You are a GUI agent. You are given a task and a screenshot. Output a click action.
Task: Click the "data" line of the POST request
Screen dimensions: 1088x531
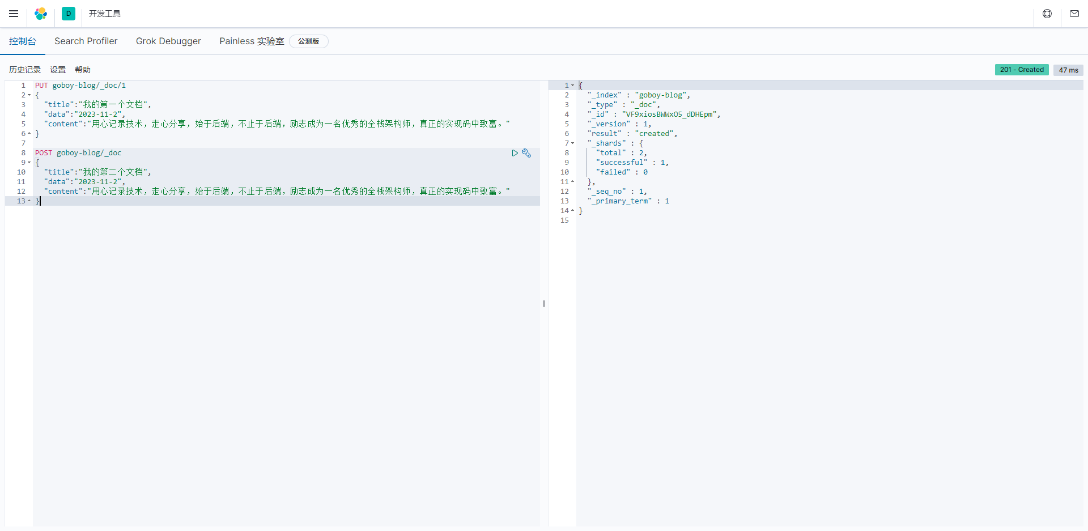pyautogui.click(x=84, y=182)
